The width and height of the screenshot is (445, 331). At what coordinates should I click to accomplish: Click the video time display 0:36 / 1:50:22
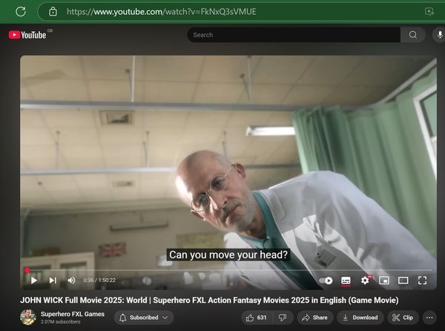(x=99, y=281)
